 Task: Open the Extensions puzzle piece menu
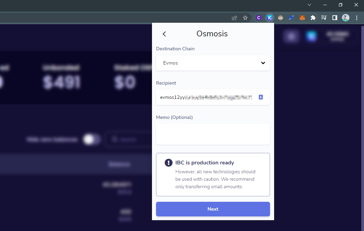pyautogui.click(x=313, y=18)
